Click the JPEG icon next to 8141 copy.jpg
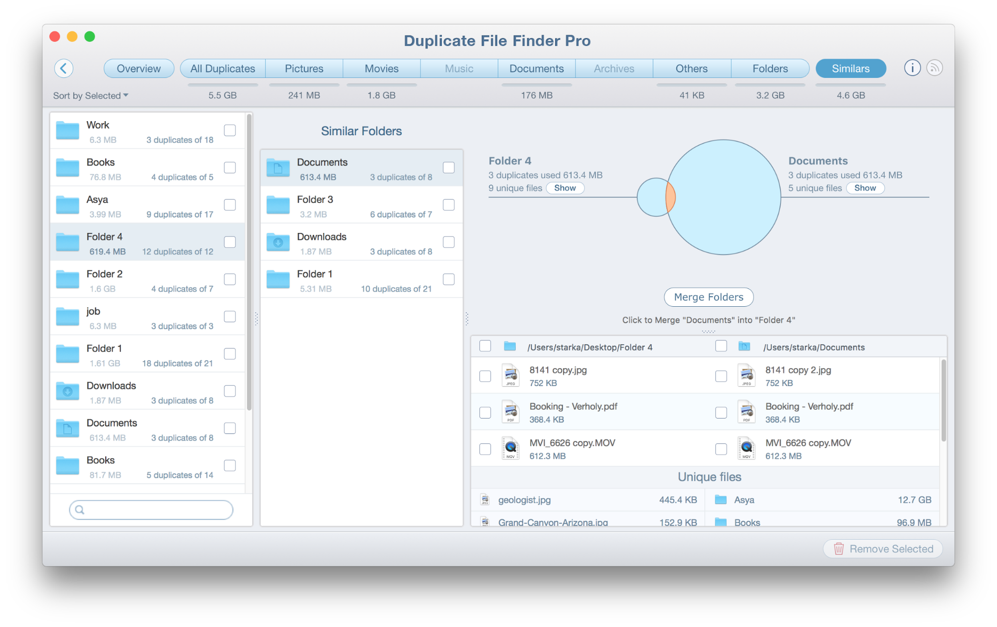This screenshot has height=627, width=997. point(510,376)
